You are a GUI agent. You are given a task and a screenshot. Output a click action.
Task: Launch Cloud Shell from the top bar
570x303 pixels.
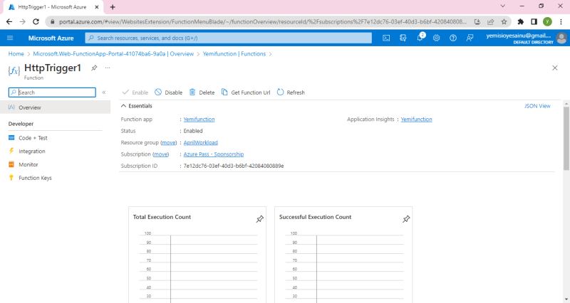click(386, 38)
